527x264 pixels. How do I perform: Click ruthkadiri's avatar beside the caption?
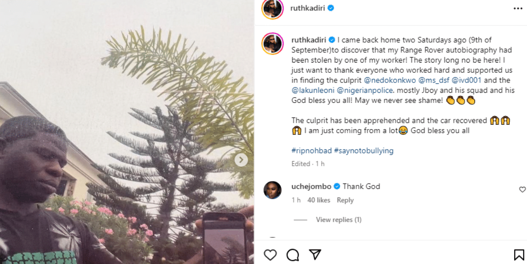coord(273,43)
